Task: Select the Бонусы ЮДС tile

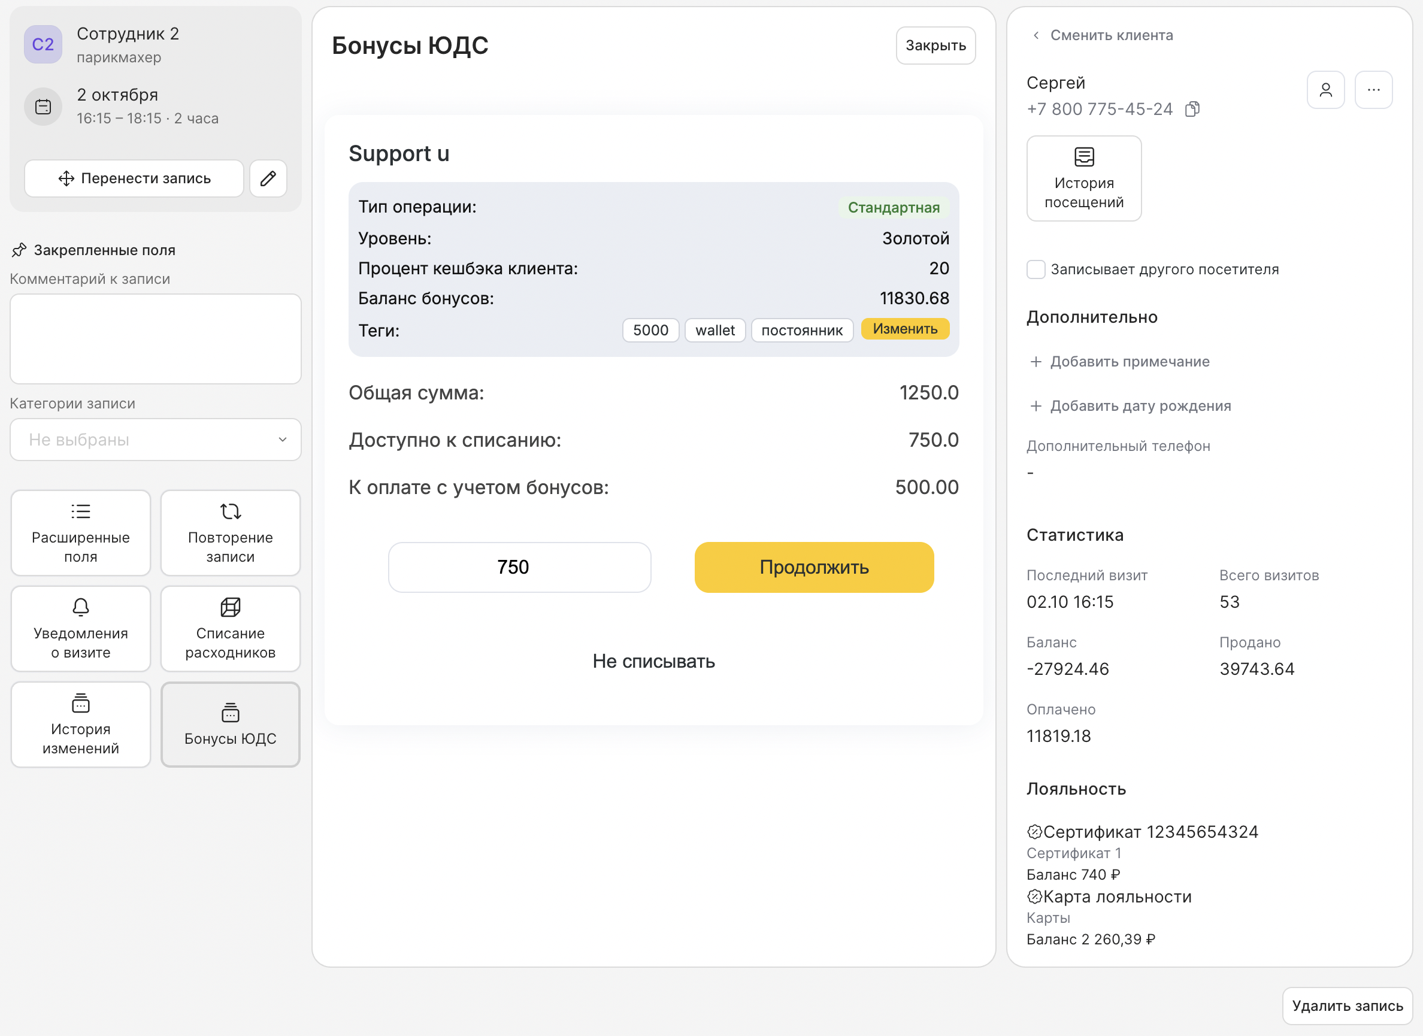Action: point(230,725)
